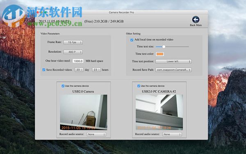The image size is (246, 154).
Task: Click the Back Main arrow icon
Action: point(196,20)
